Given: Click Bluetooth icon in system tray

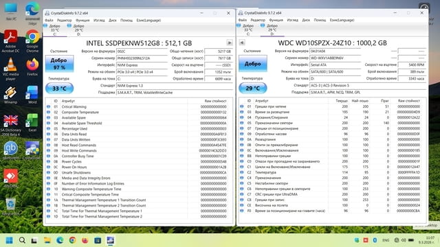Looking at the screenshot, I should [x=375, y=240].
